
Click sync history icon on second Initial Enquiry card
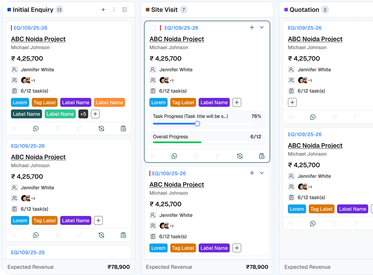(101, 235)
